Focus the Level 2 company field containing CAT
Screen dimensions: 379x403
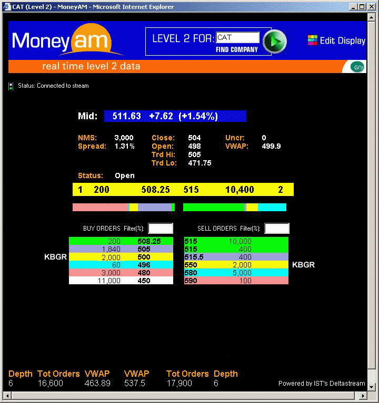pos(237,38)
